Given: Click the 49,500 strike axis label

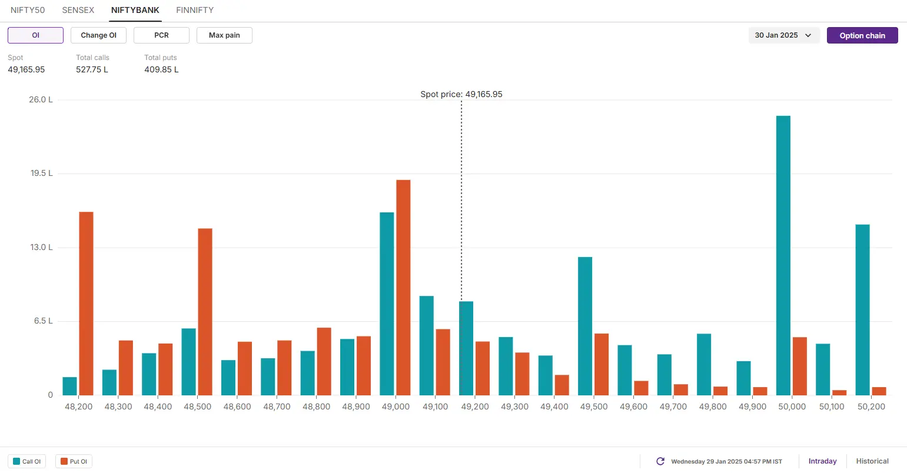Looking at the screenshot, I should click(x=594, y=407).
